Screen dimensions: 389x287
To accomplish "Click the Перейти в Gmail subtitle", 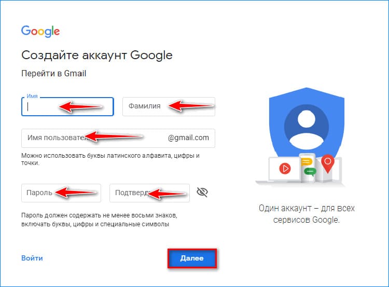I will [x=53, y=74].
